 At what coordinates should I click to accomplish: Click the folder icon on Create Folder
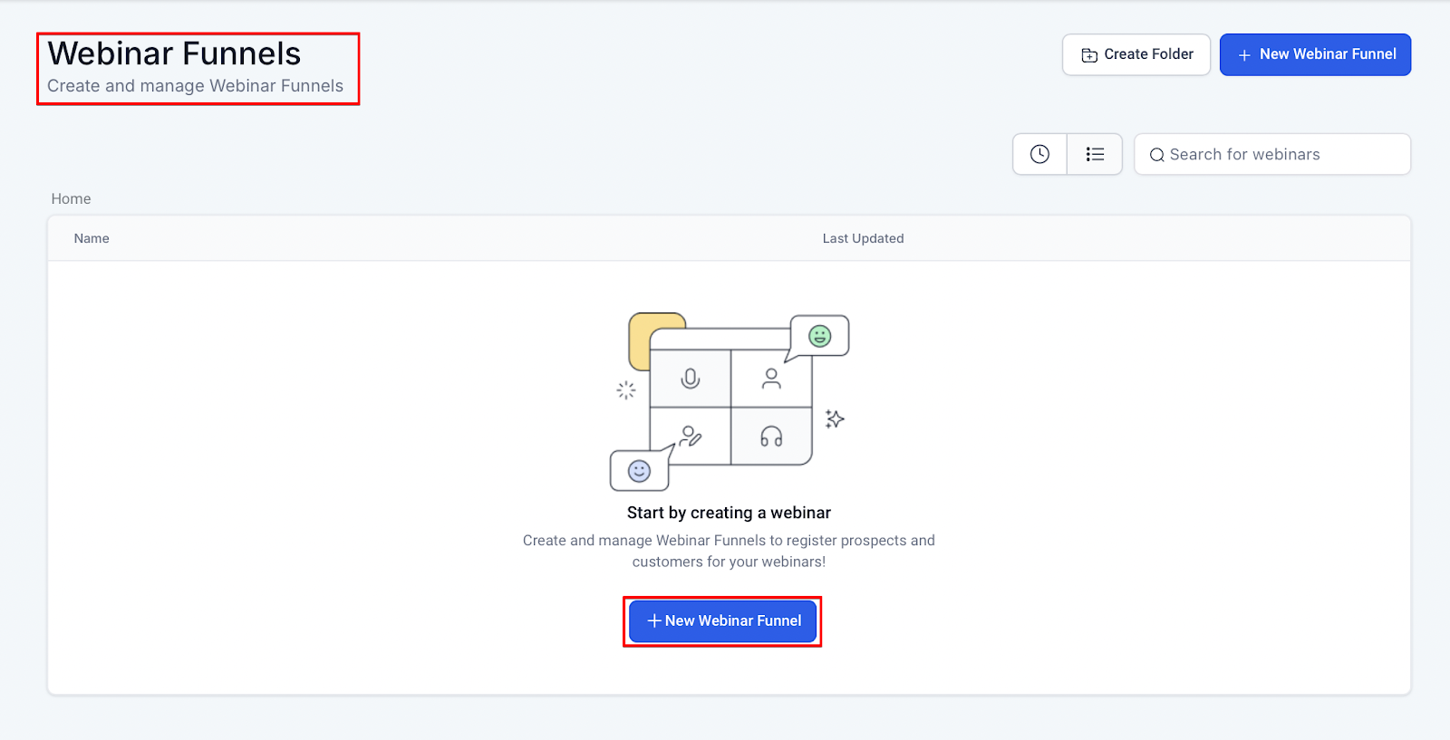pyautogui.click(x=1089, y=55)
